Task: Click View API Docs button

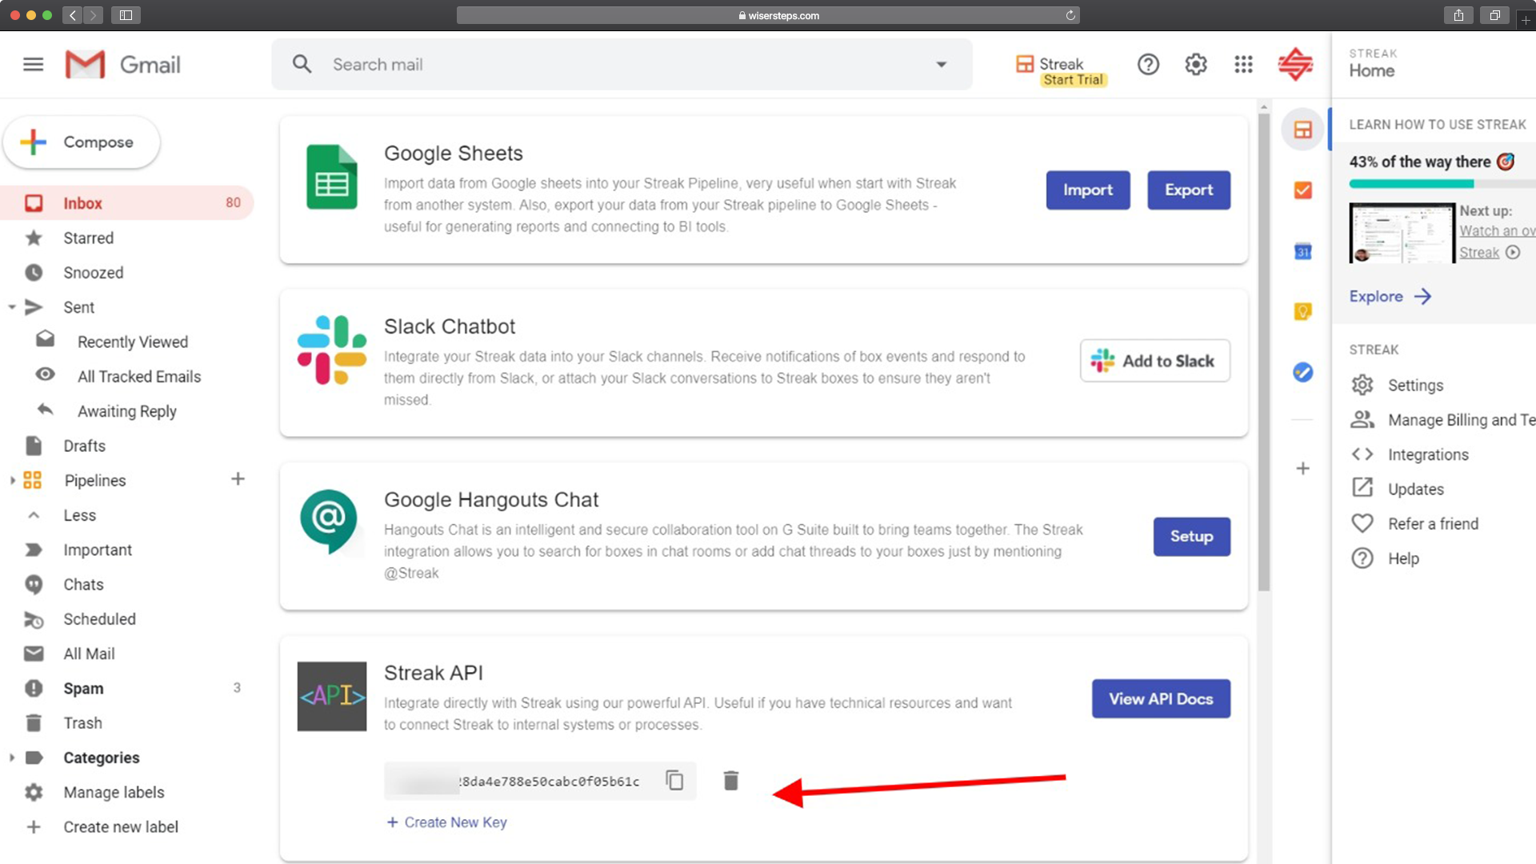Action: [x=1161, y=699]
